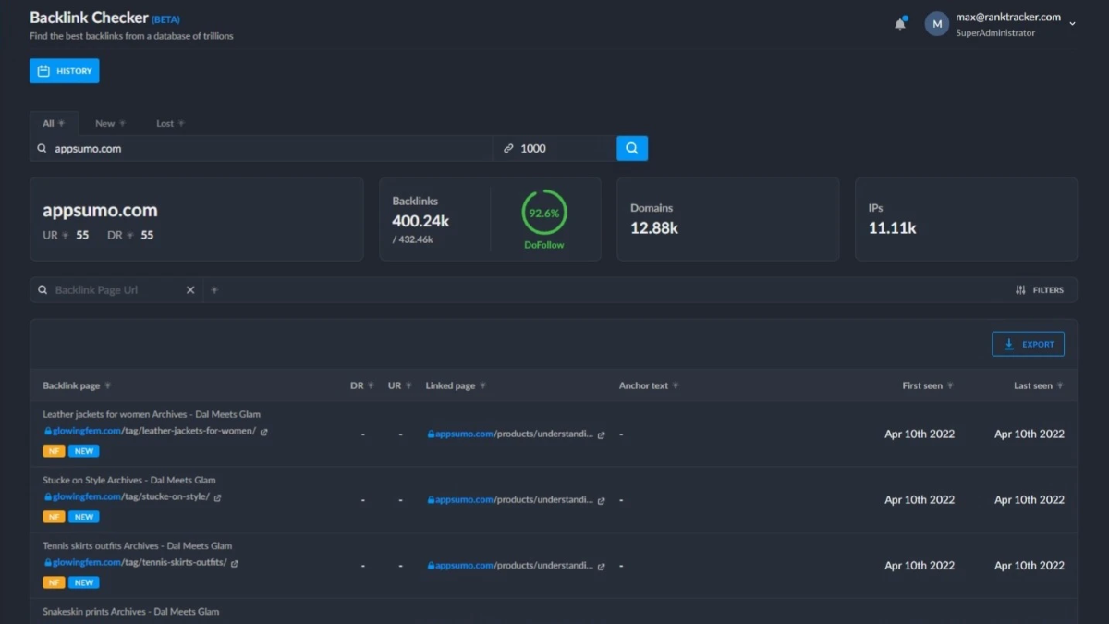Click the IPs 11.11k value
Screen dimensions: 1109x624
coord(893,227)
